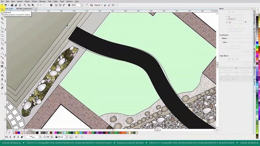Click the Print icon in the standard toolbar
260x146 pixels.
(x=20, y=5)
